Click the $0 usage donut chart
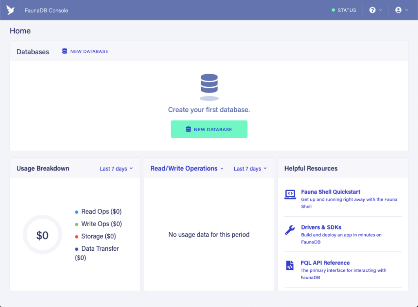The height and width of the screenshot is (307, 418). coord(42,235)
